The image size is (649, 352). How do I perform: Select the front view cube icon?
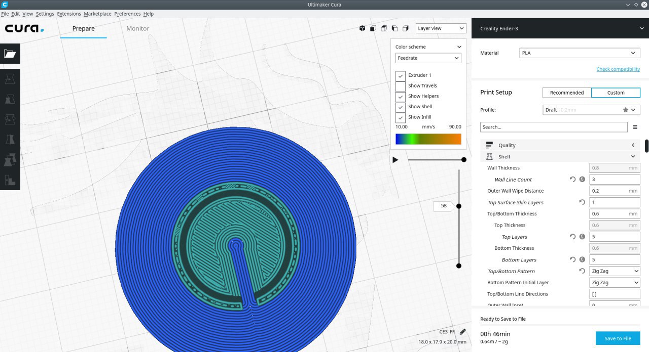(x=373, y=28)
